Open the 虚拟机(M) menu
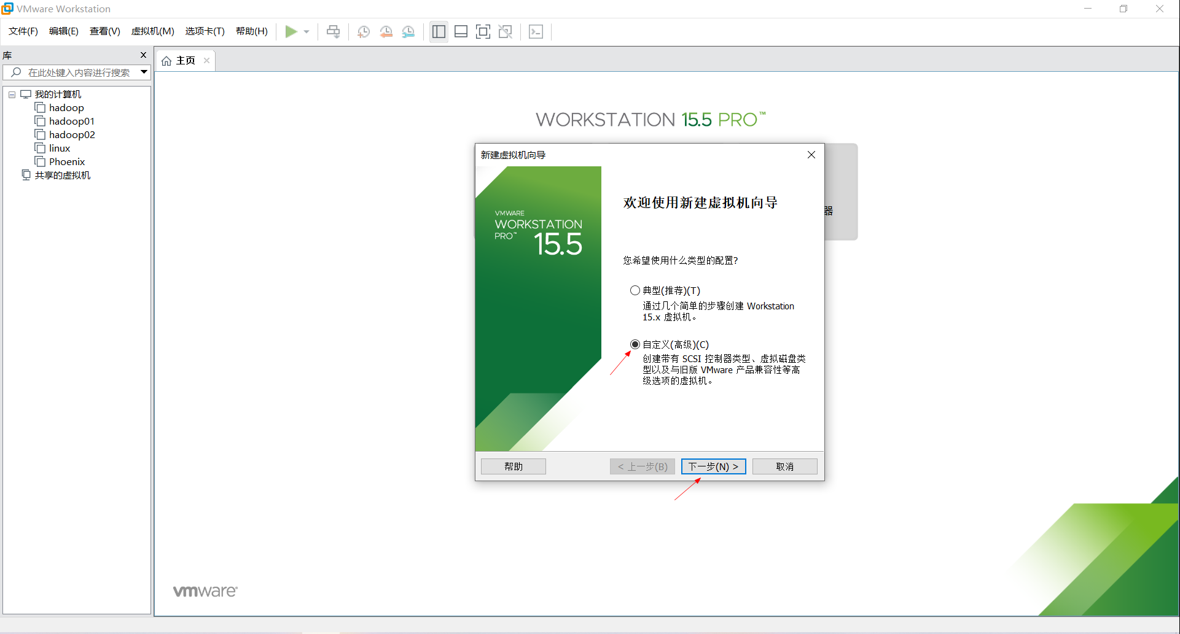The height and width of the screenshot is (634, 1180). click(153, 31)
